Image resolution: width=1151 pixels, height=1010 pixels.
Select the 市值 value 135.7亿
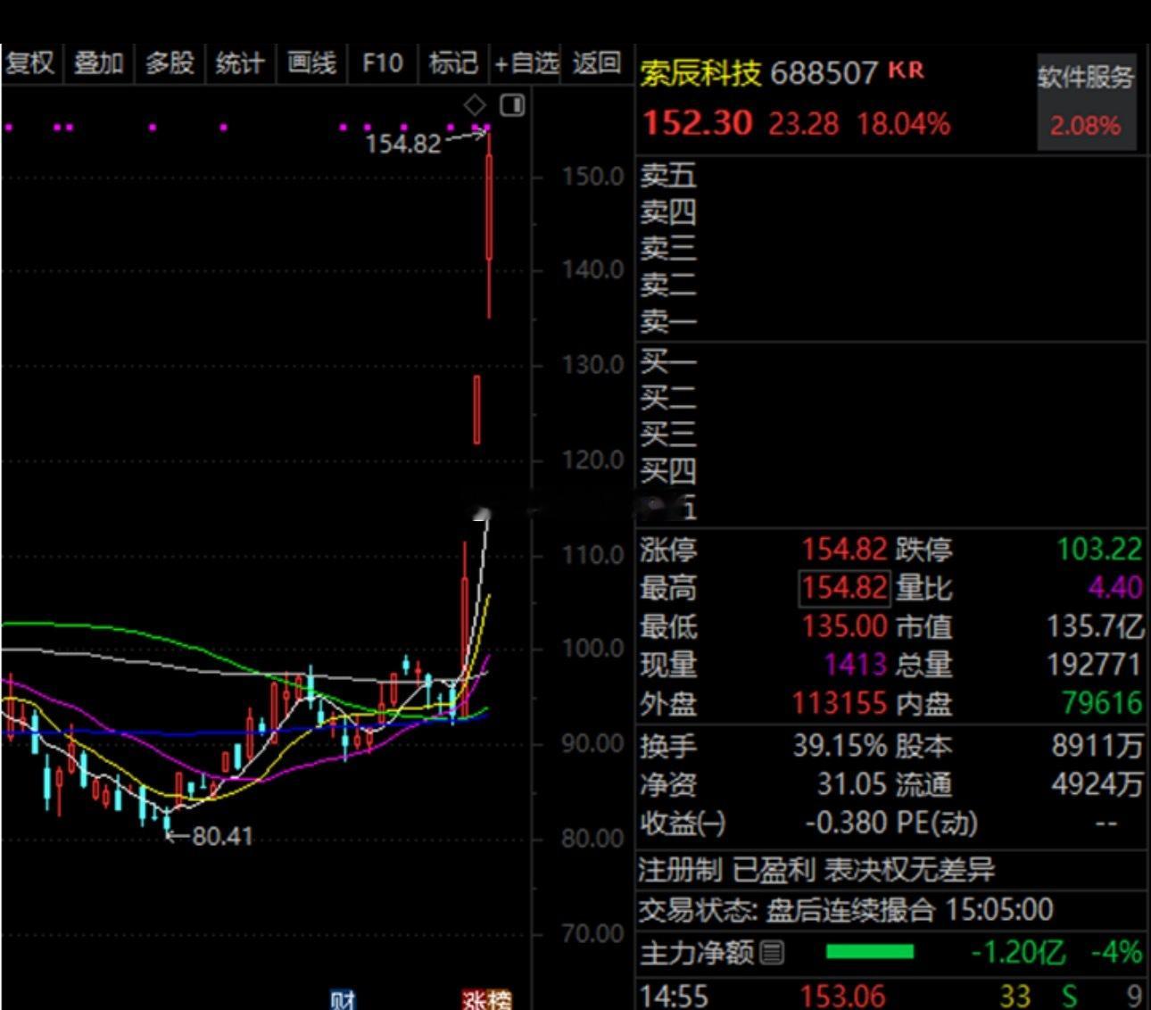click(x=1096, y=626)
